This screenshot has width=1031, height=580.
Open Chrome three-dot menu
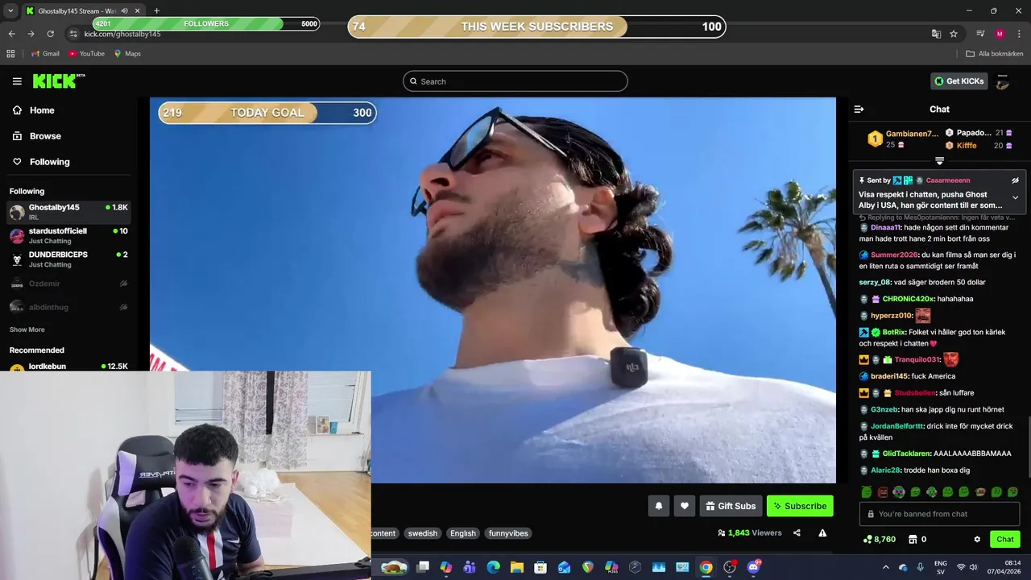1019,34
